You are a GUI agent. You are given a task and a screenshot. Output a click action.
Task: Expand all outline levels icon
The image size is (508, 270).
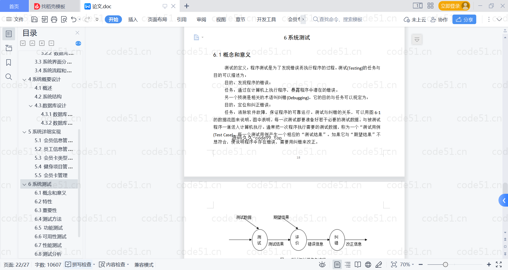[23, 43]
